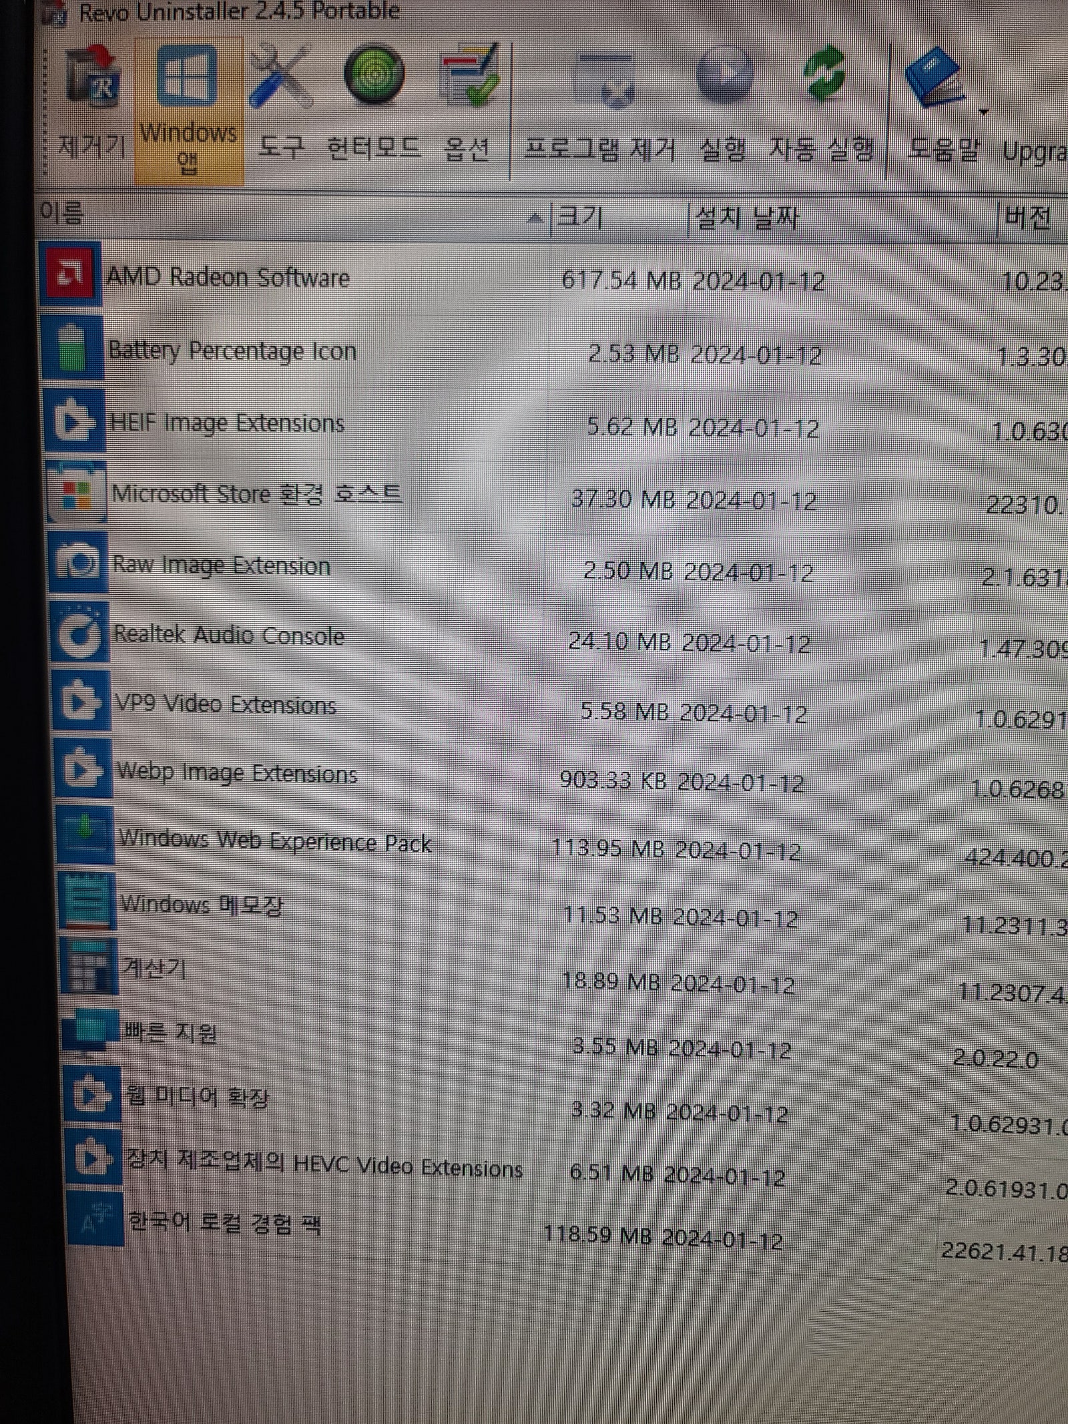Click the 18.89 MB size value
This screenshot has width=1068, height=1424.
point(611,981)
